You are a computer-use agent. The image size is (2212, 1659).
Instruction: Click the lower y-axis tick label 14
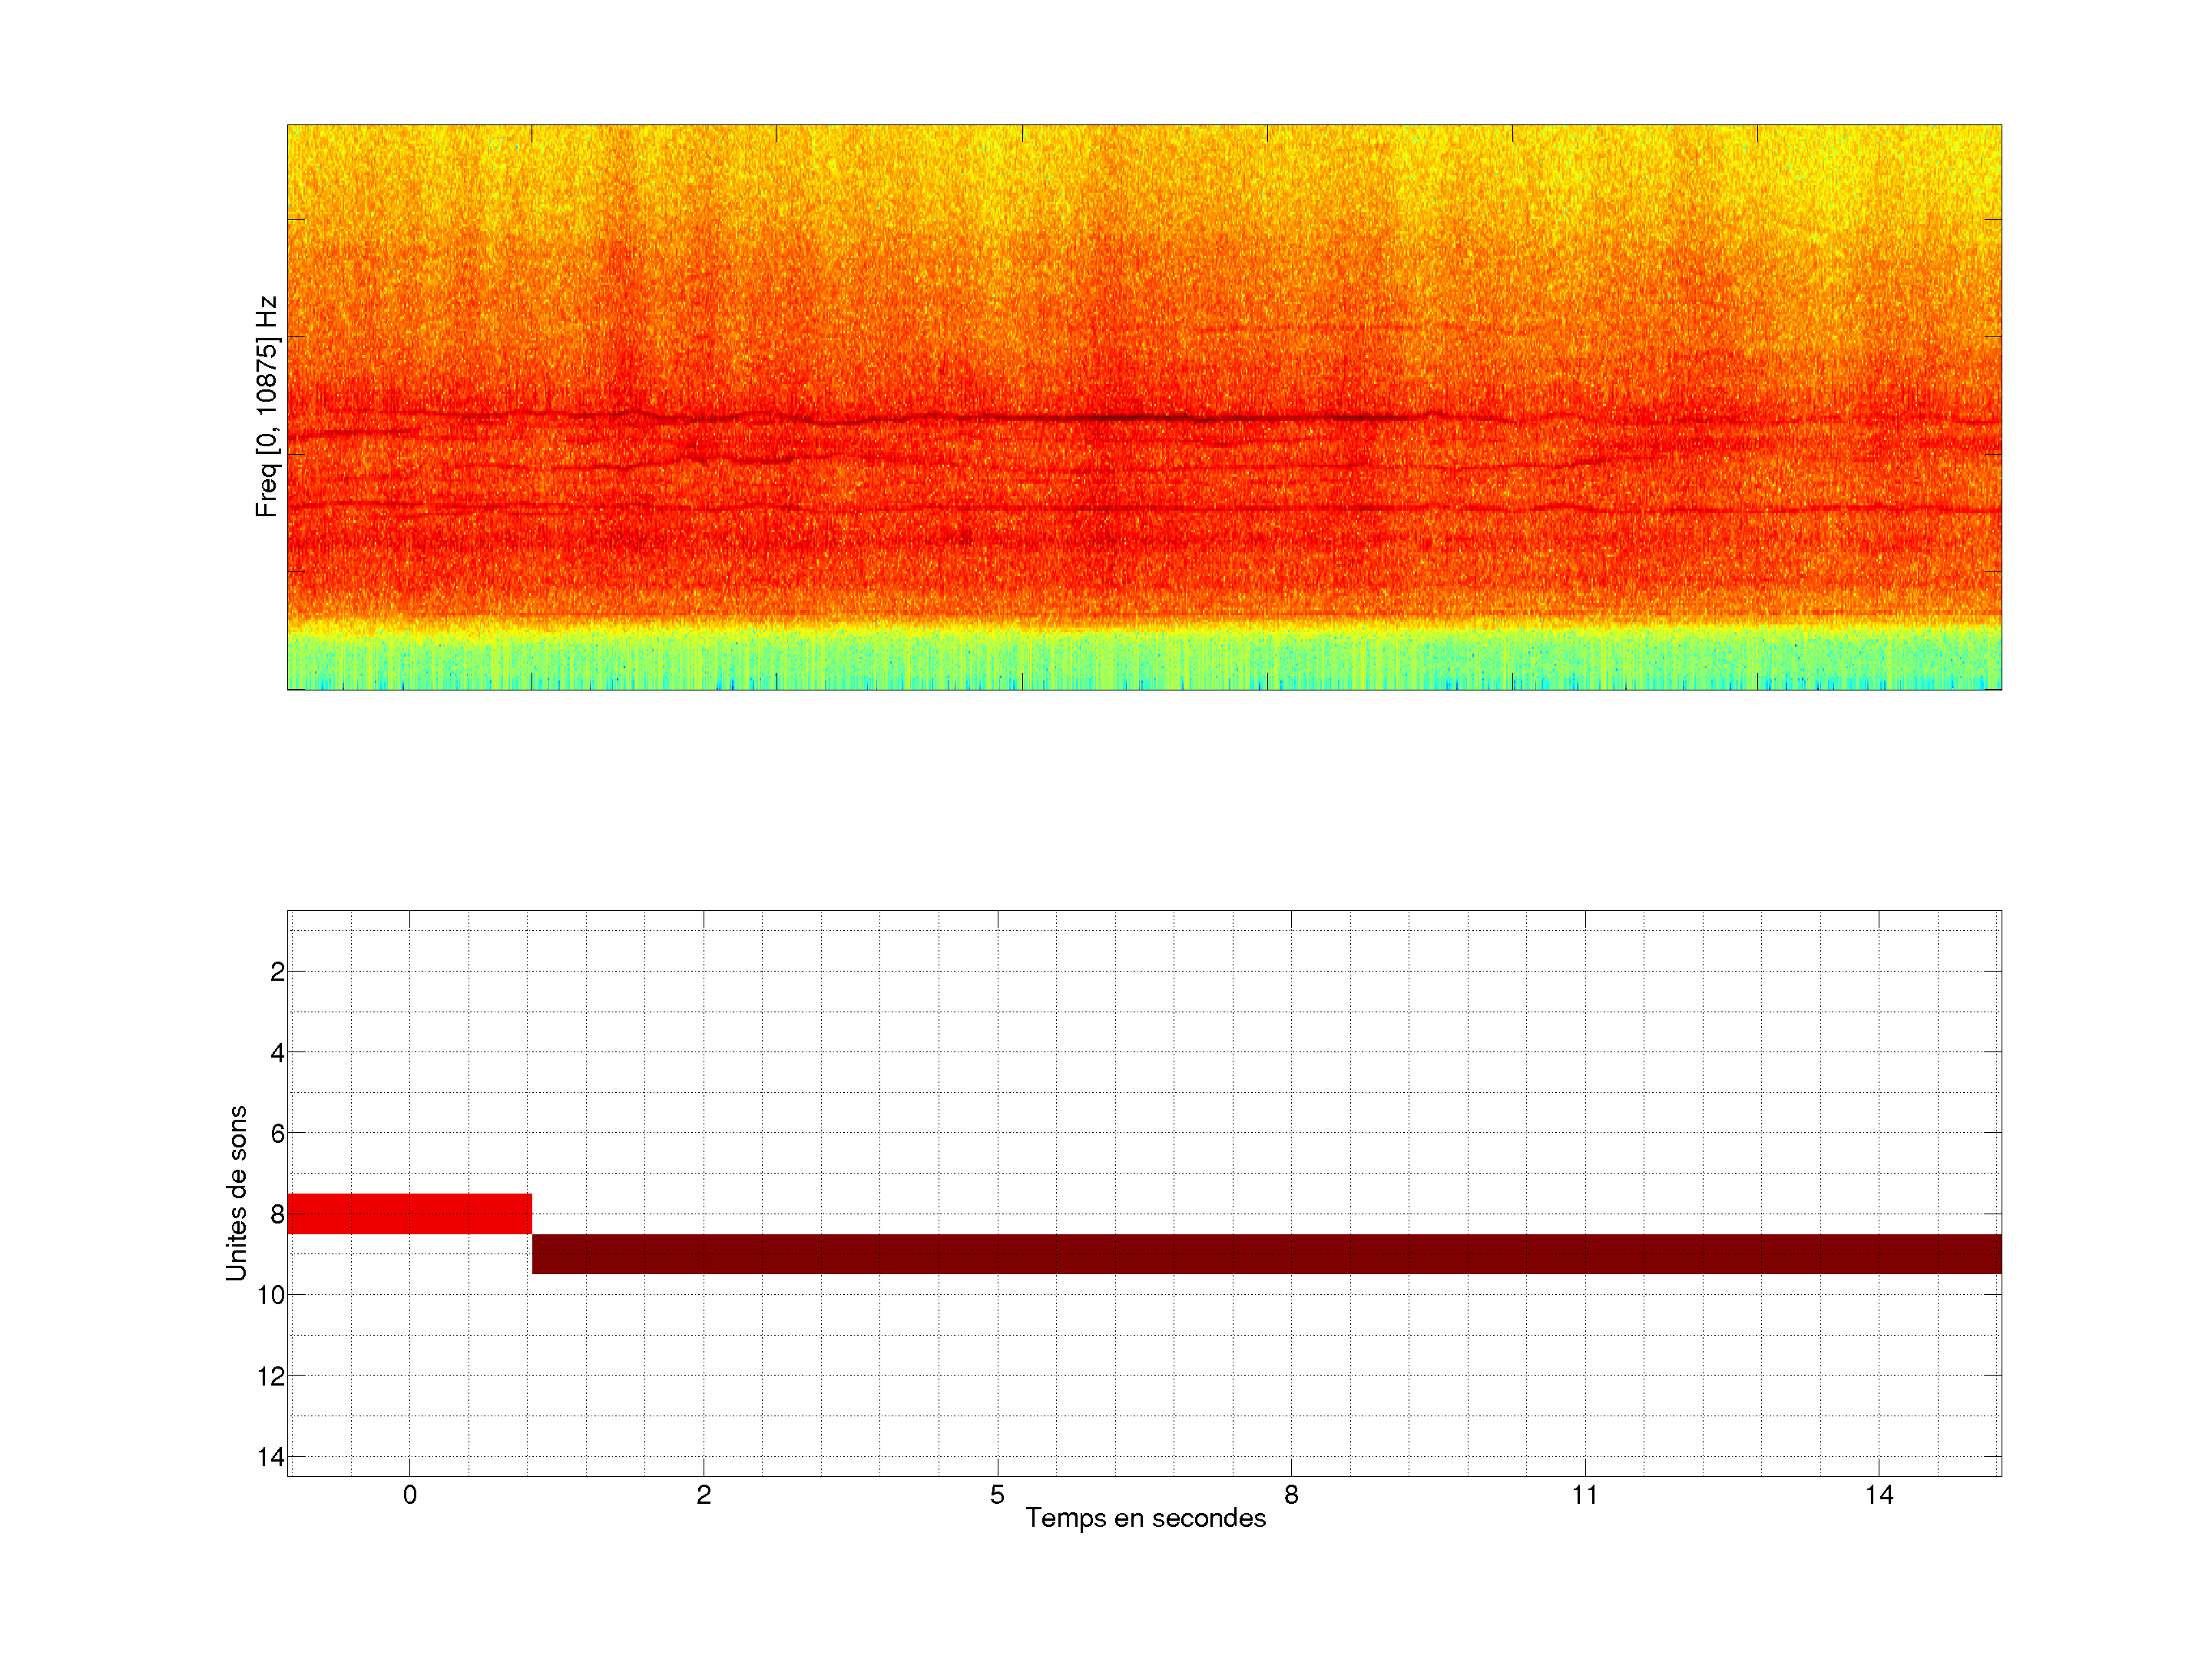coord(271,1457)
